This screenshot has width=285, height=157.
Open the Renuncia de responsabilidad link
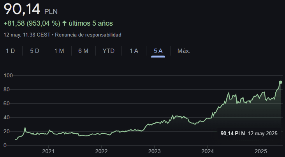click(88, 35)
